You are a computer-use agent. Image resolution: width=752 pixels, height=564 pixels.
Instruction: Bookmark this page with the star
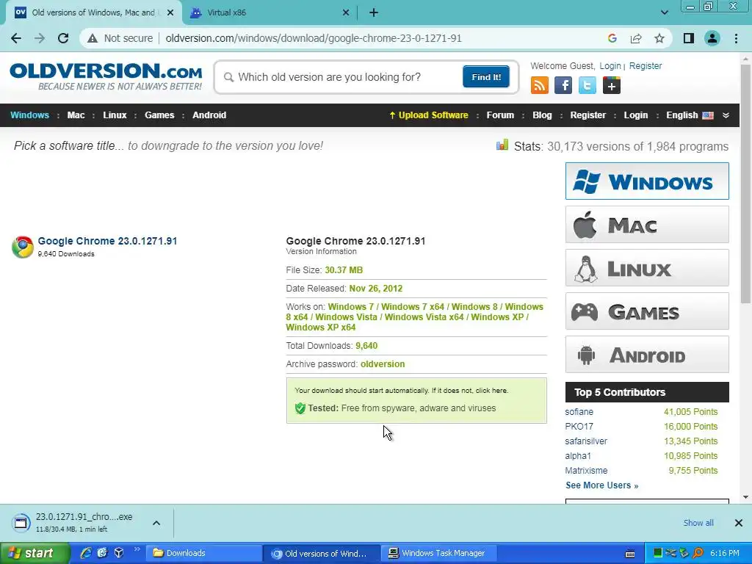pyautogui.click(x=659, y=38)
